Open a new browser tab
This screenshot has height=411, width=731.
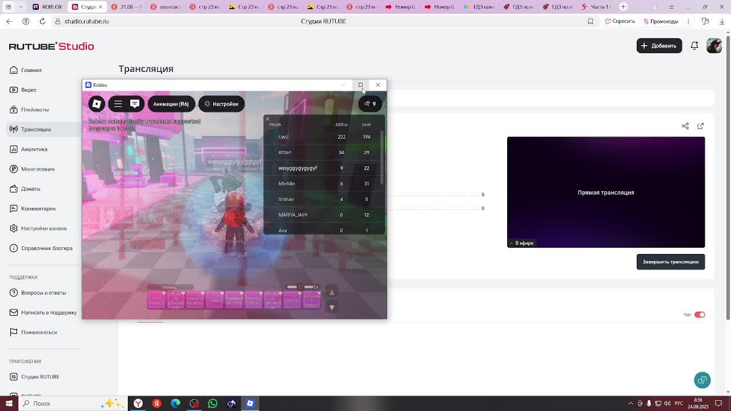pyautogui.click(x=624, y=7)
